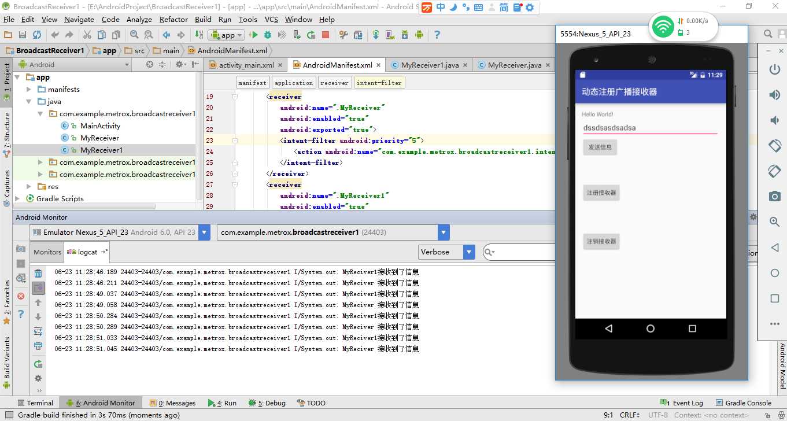Viewport: 787px width, 421px height.
Task: Click emulator volume down icon
Action: pyautogui.click(x=775, y=120)
